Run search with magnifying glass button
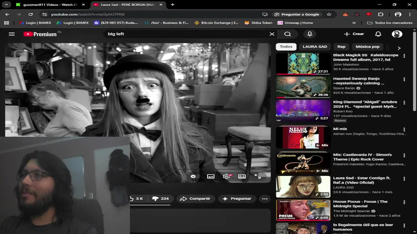This screenshot has height=234, width=417. [x=288, y=34]
